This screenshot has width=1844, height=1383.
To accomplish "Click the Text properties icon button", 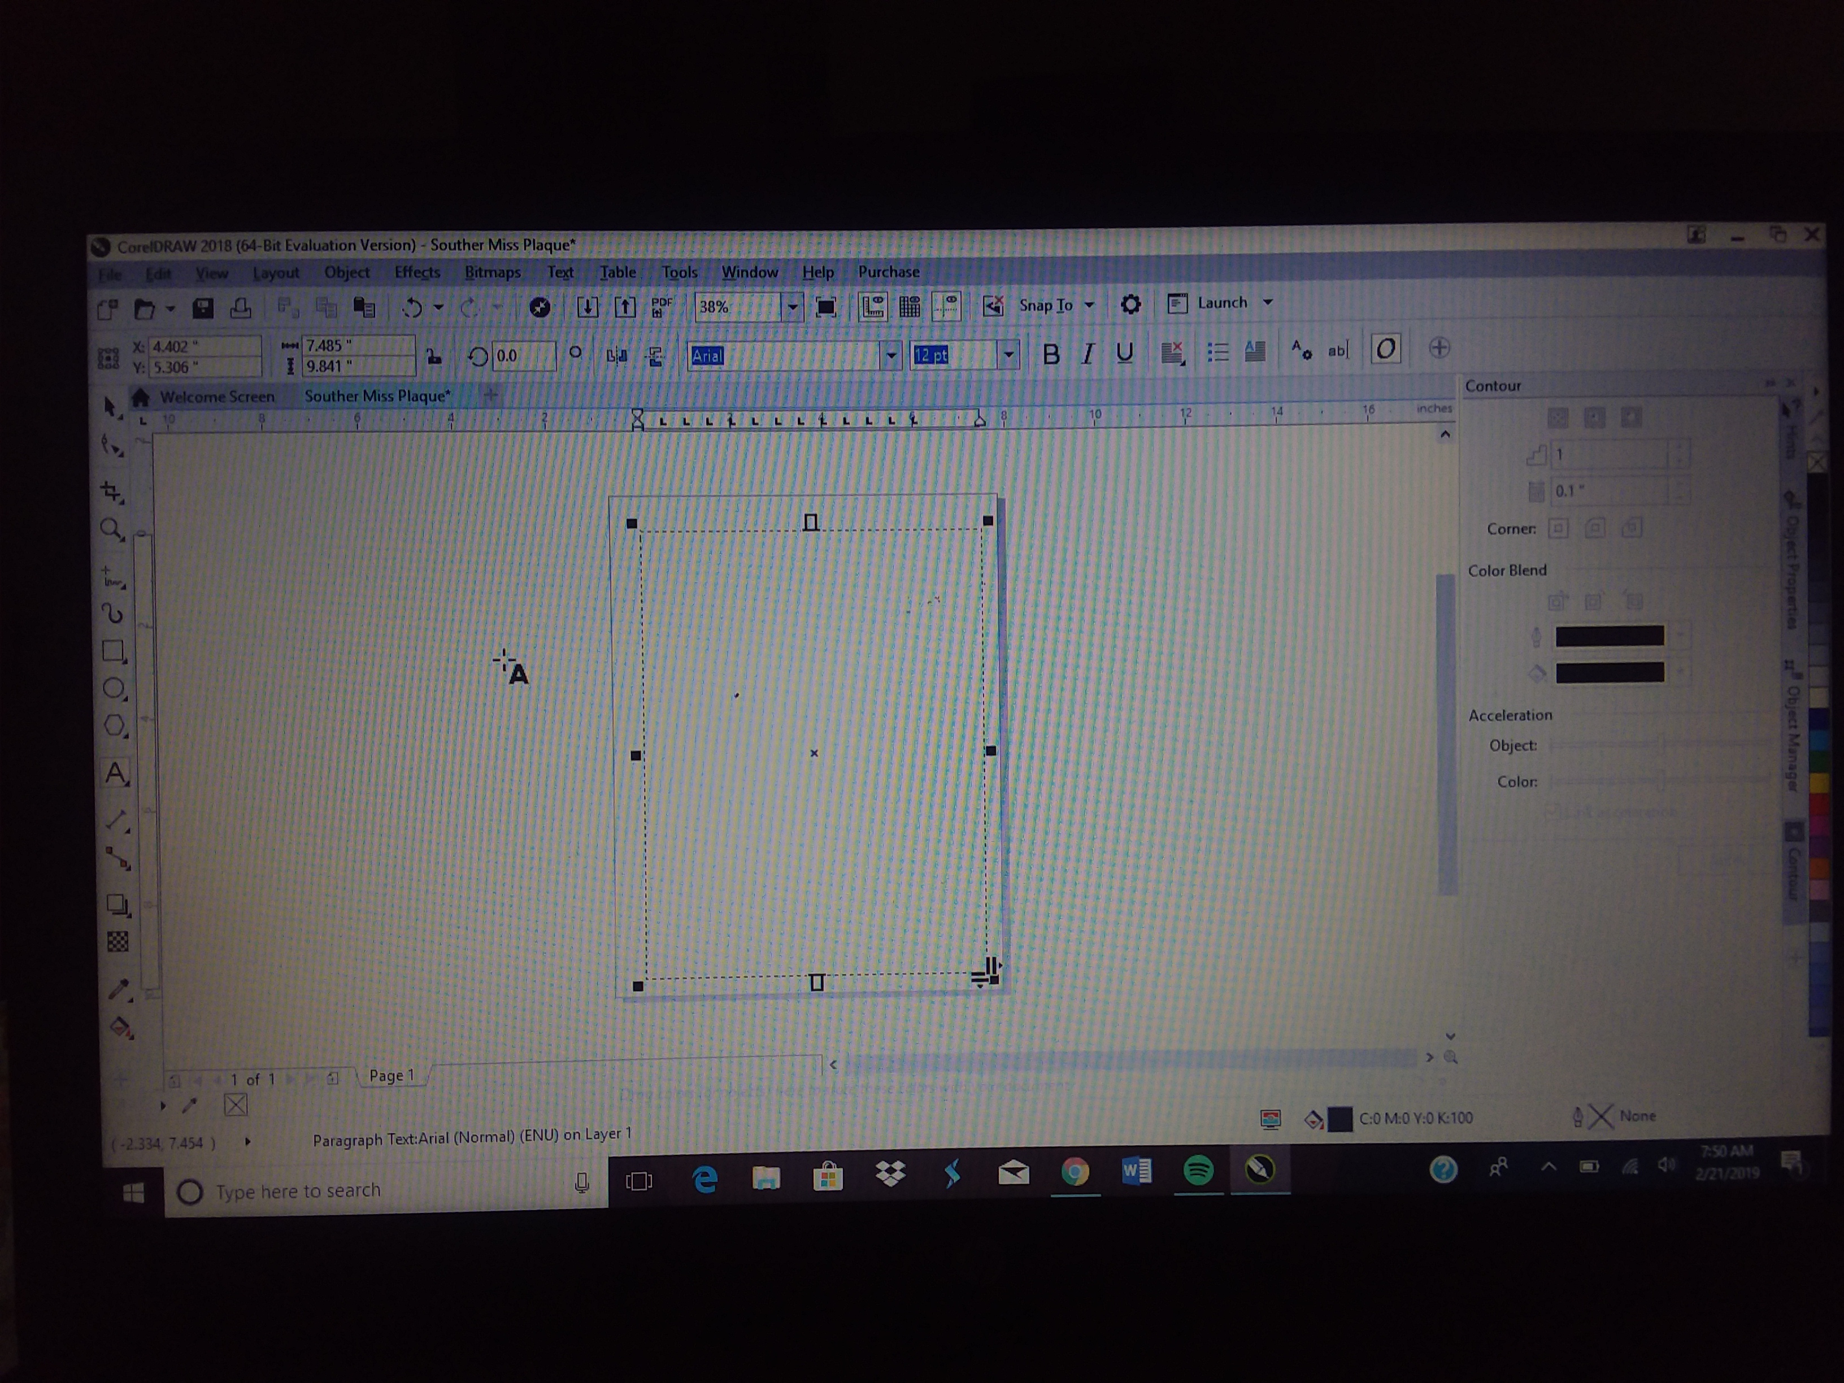I will click(x=1301, y=350).
